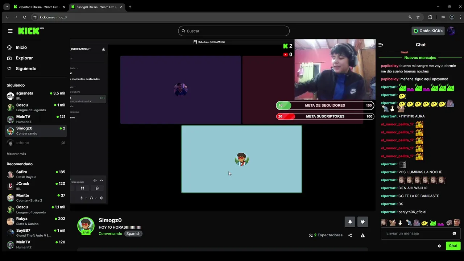Image resolution: width=464 pixels, height=261 pixels.
Task: Open a new browser tab
Action: click(130, 7)
